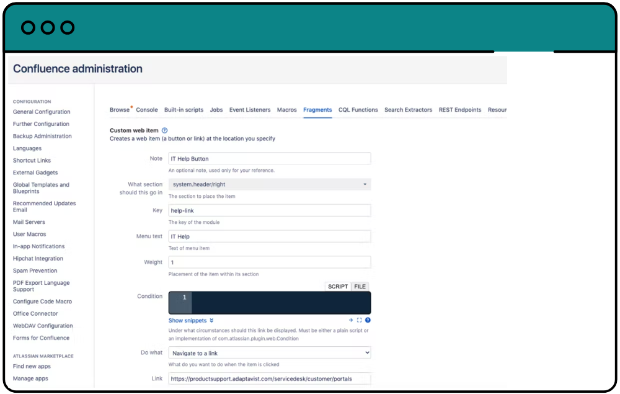Open Global Templates and Blueprints
620x394 pixels.
click(41, 188)
